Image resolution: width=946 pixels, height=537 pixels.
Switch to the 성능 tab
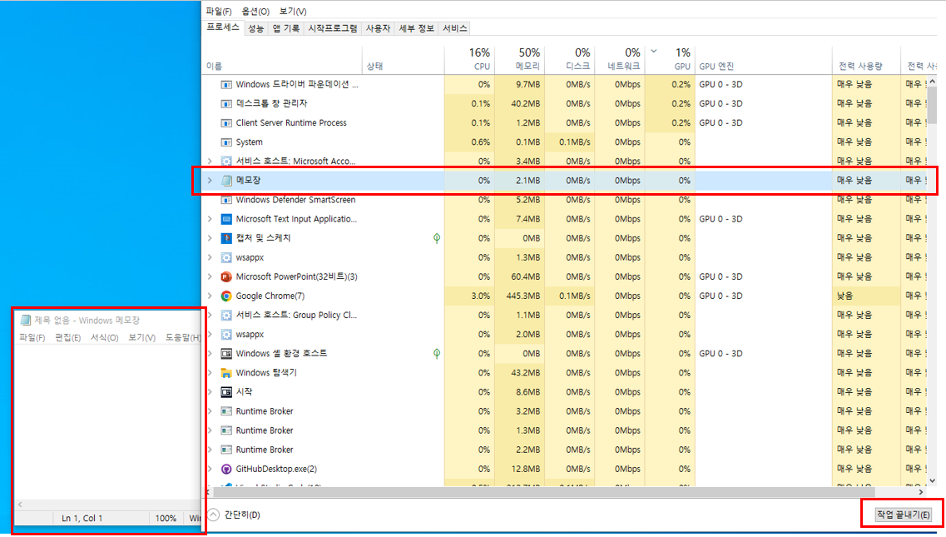coord(255,28)
